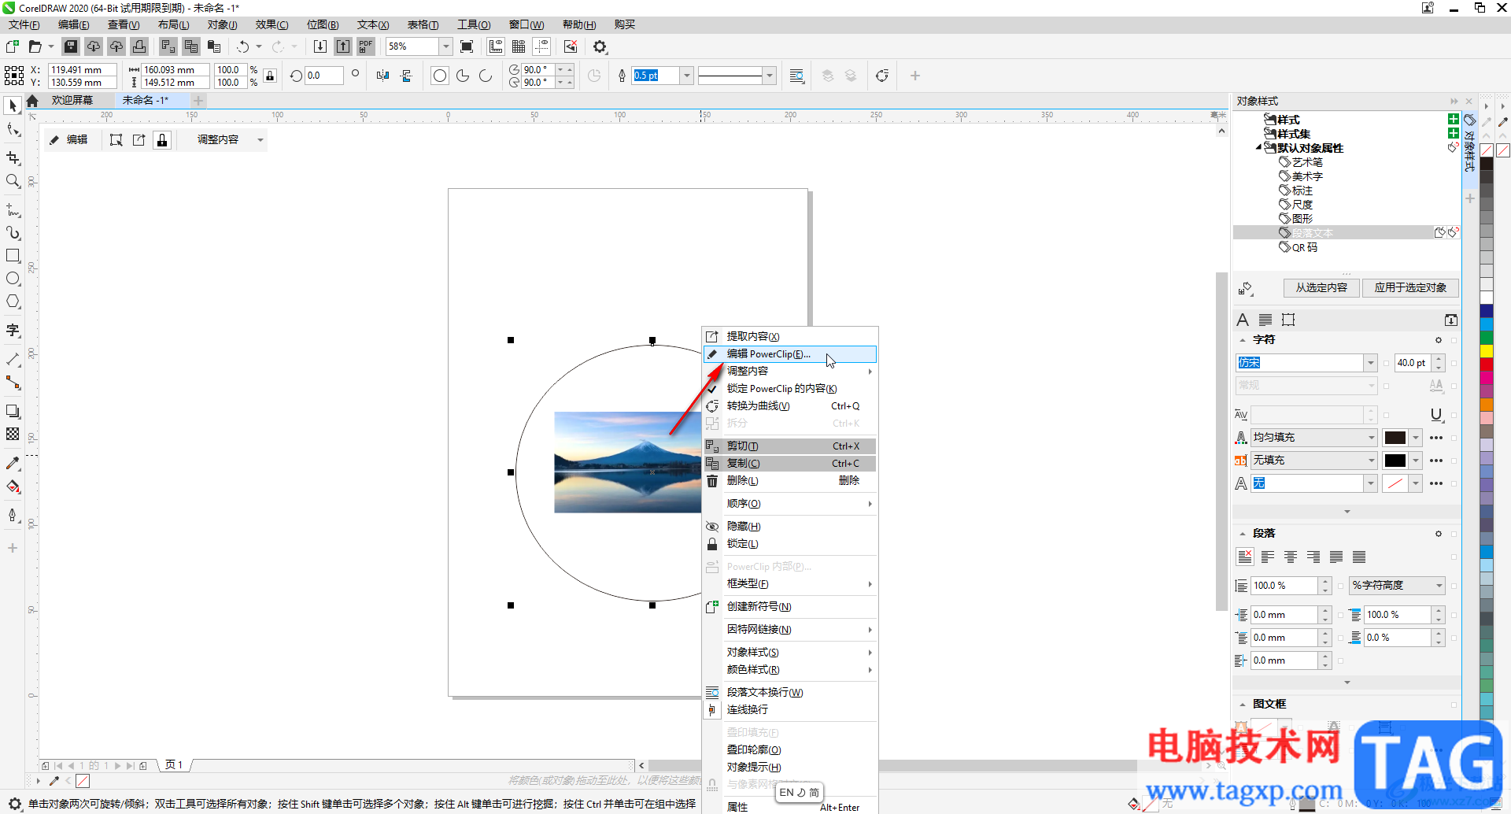Choose 编辑 PowerClip from context menu

789,354
